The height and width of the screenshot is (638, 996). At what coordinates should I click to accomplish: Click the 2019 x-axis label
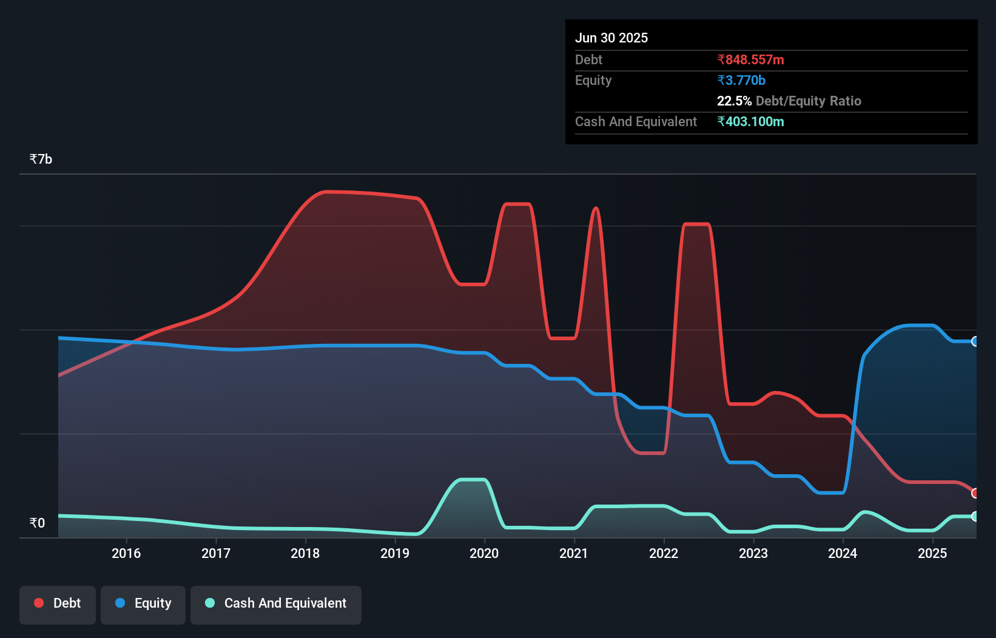[395, 553]
